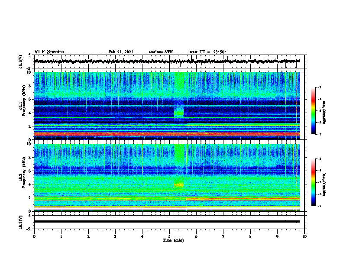Click the "station= ATH" header label

(x=161, y=52)
